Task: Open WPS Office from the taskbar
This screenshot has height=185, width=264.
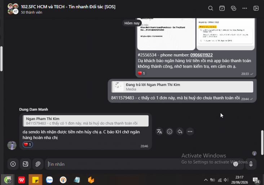Action: pyautogui.click(x=22, y=180)
